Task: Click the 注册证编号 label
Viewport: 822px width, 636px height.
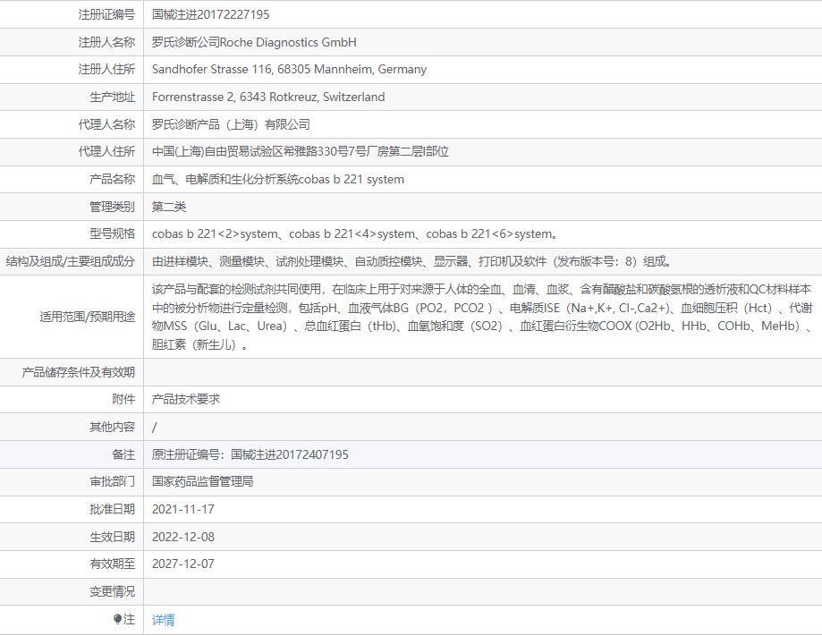Action: click(106, 14)
